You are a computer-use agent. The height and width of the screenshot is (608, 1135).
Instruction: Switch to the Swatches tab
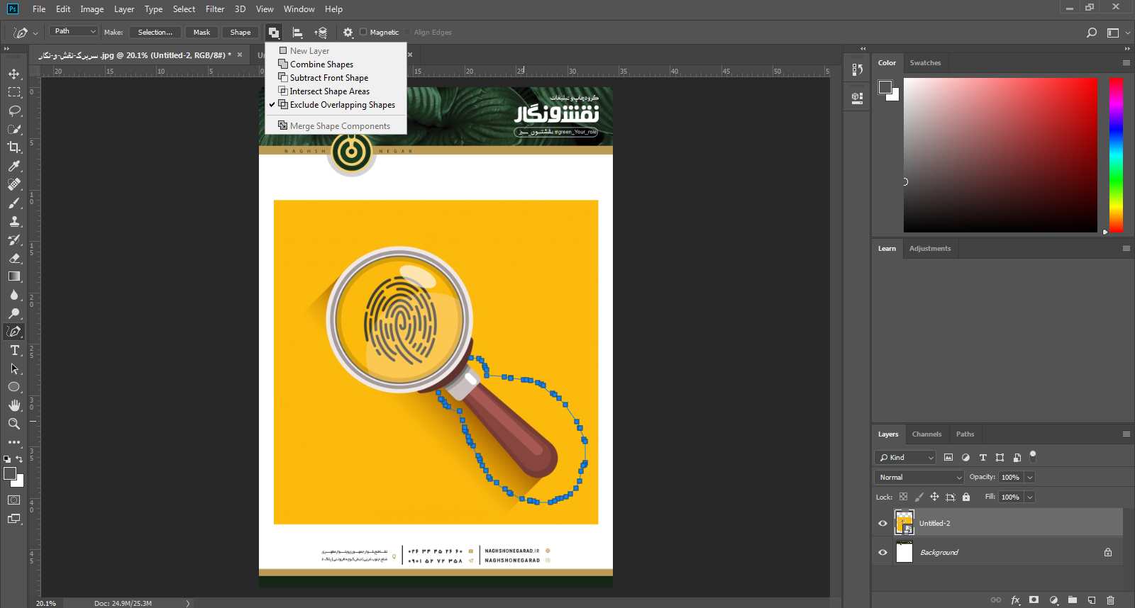pos(925,63)
